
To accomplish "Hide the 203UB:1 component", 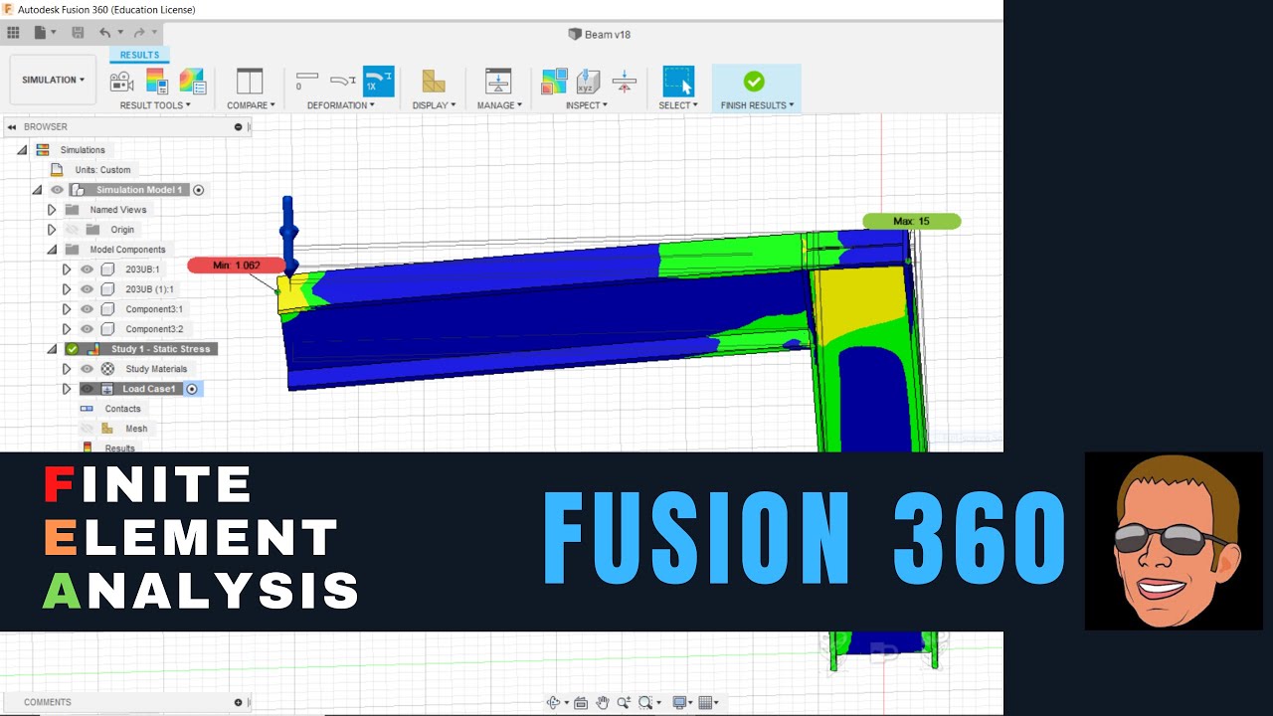I will [87, 269].
